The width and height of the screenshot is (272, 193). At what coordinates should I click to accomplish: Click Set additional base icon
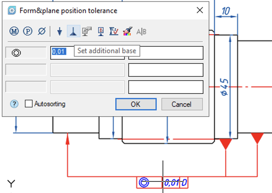coord(73,31)
